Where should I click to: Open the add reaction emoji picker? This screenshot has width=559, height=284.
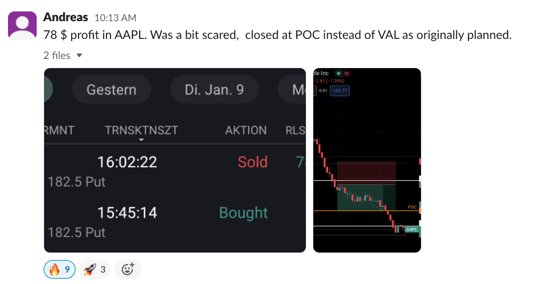pos(128,269)
